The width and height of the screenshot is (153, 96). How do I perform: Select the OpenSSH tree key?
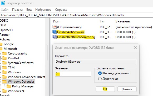6,30
